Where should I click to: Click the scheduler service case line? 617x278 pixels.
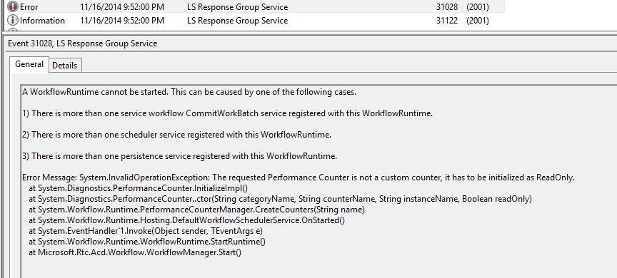tap(176, 135)
